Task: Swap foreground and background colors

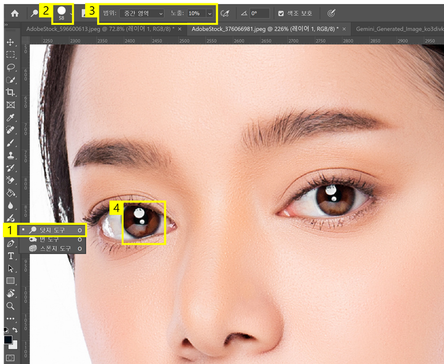Action: coord(15,330)
